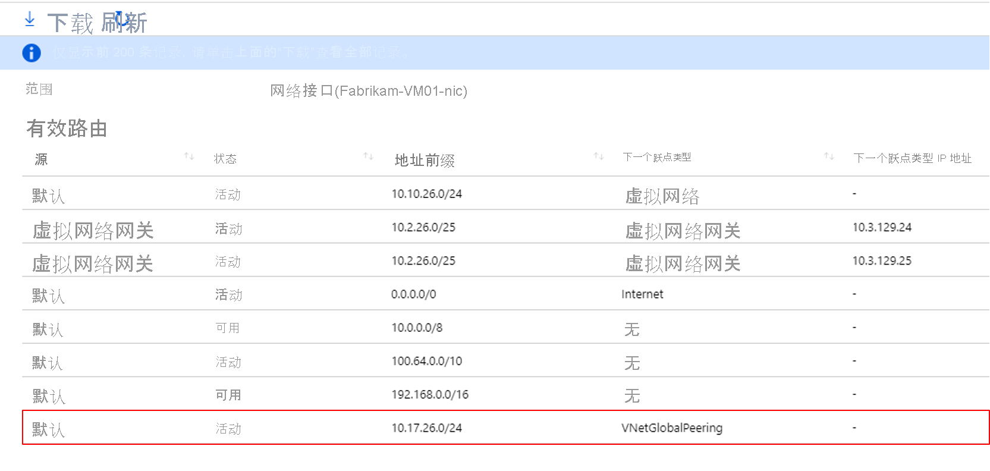
Task: Click 活动 status in 0.0.0.0/0 row
Action: click(x=228, y=295)
